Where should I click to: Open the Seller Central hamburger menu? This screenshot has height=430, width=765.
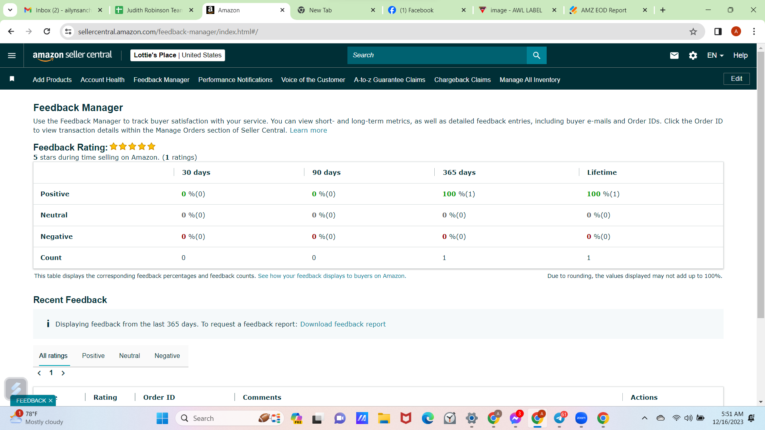pos(12,55)
